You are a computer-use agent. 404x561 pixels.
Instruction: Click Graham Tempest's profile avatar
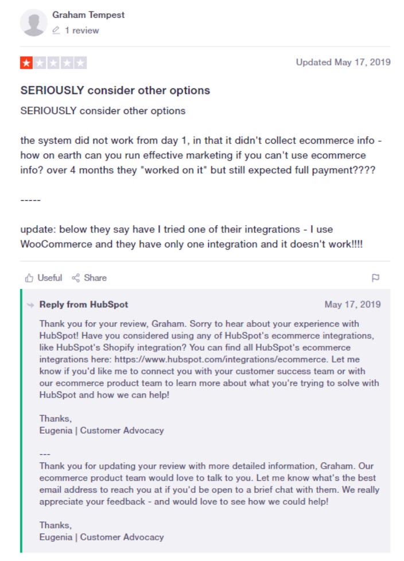point(34,22)
